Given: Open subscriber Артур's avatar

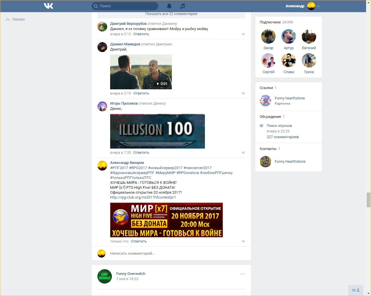Looking at the screenshot, I should tap(289, 36).
